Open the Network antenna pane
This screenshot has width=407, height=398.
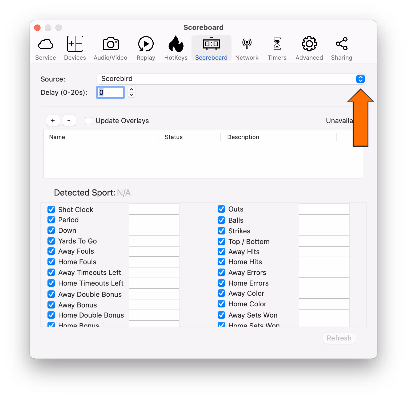247,48
